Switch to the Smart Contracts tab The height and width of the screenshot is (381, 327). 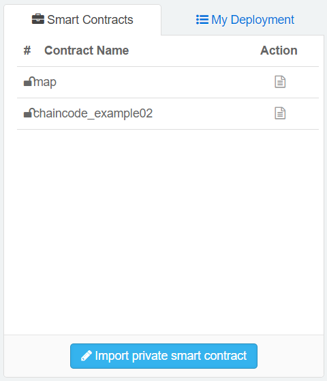tap(82, 20)
